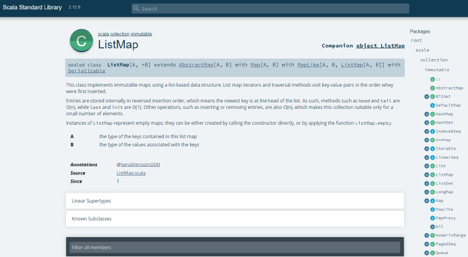The width and height of the screenshot is (468, 257).
Task: Open the companion object ListMap link
Action: click(380, 46)
